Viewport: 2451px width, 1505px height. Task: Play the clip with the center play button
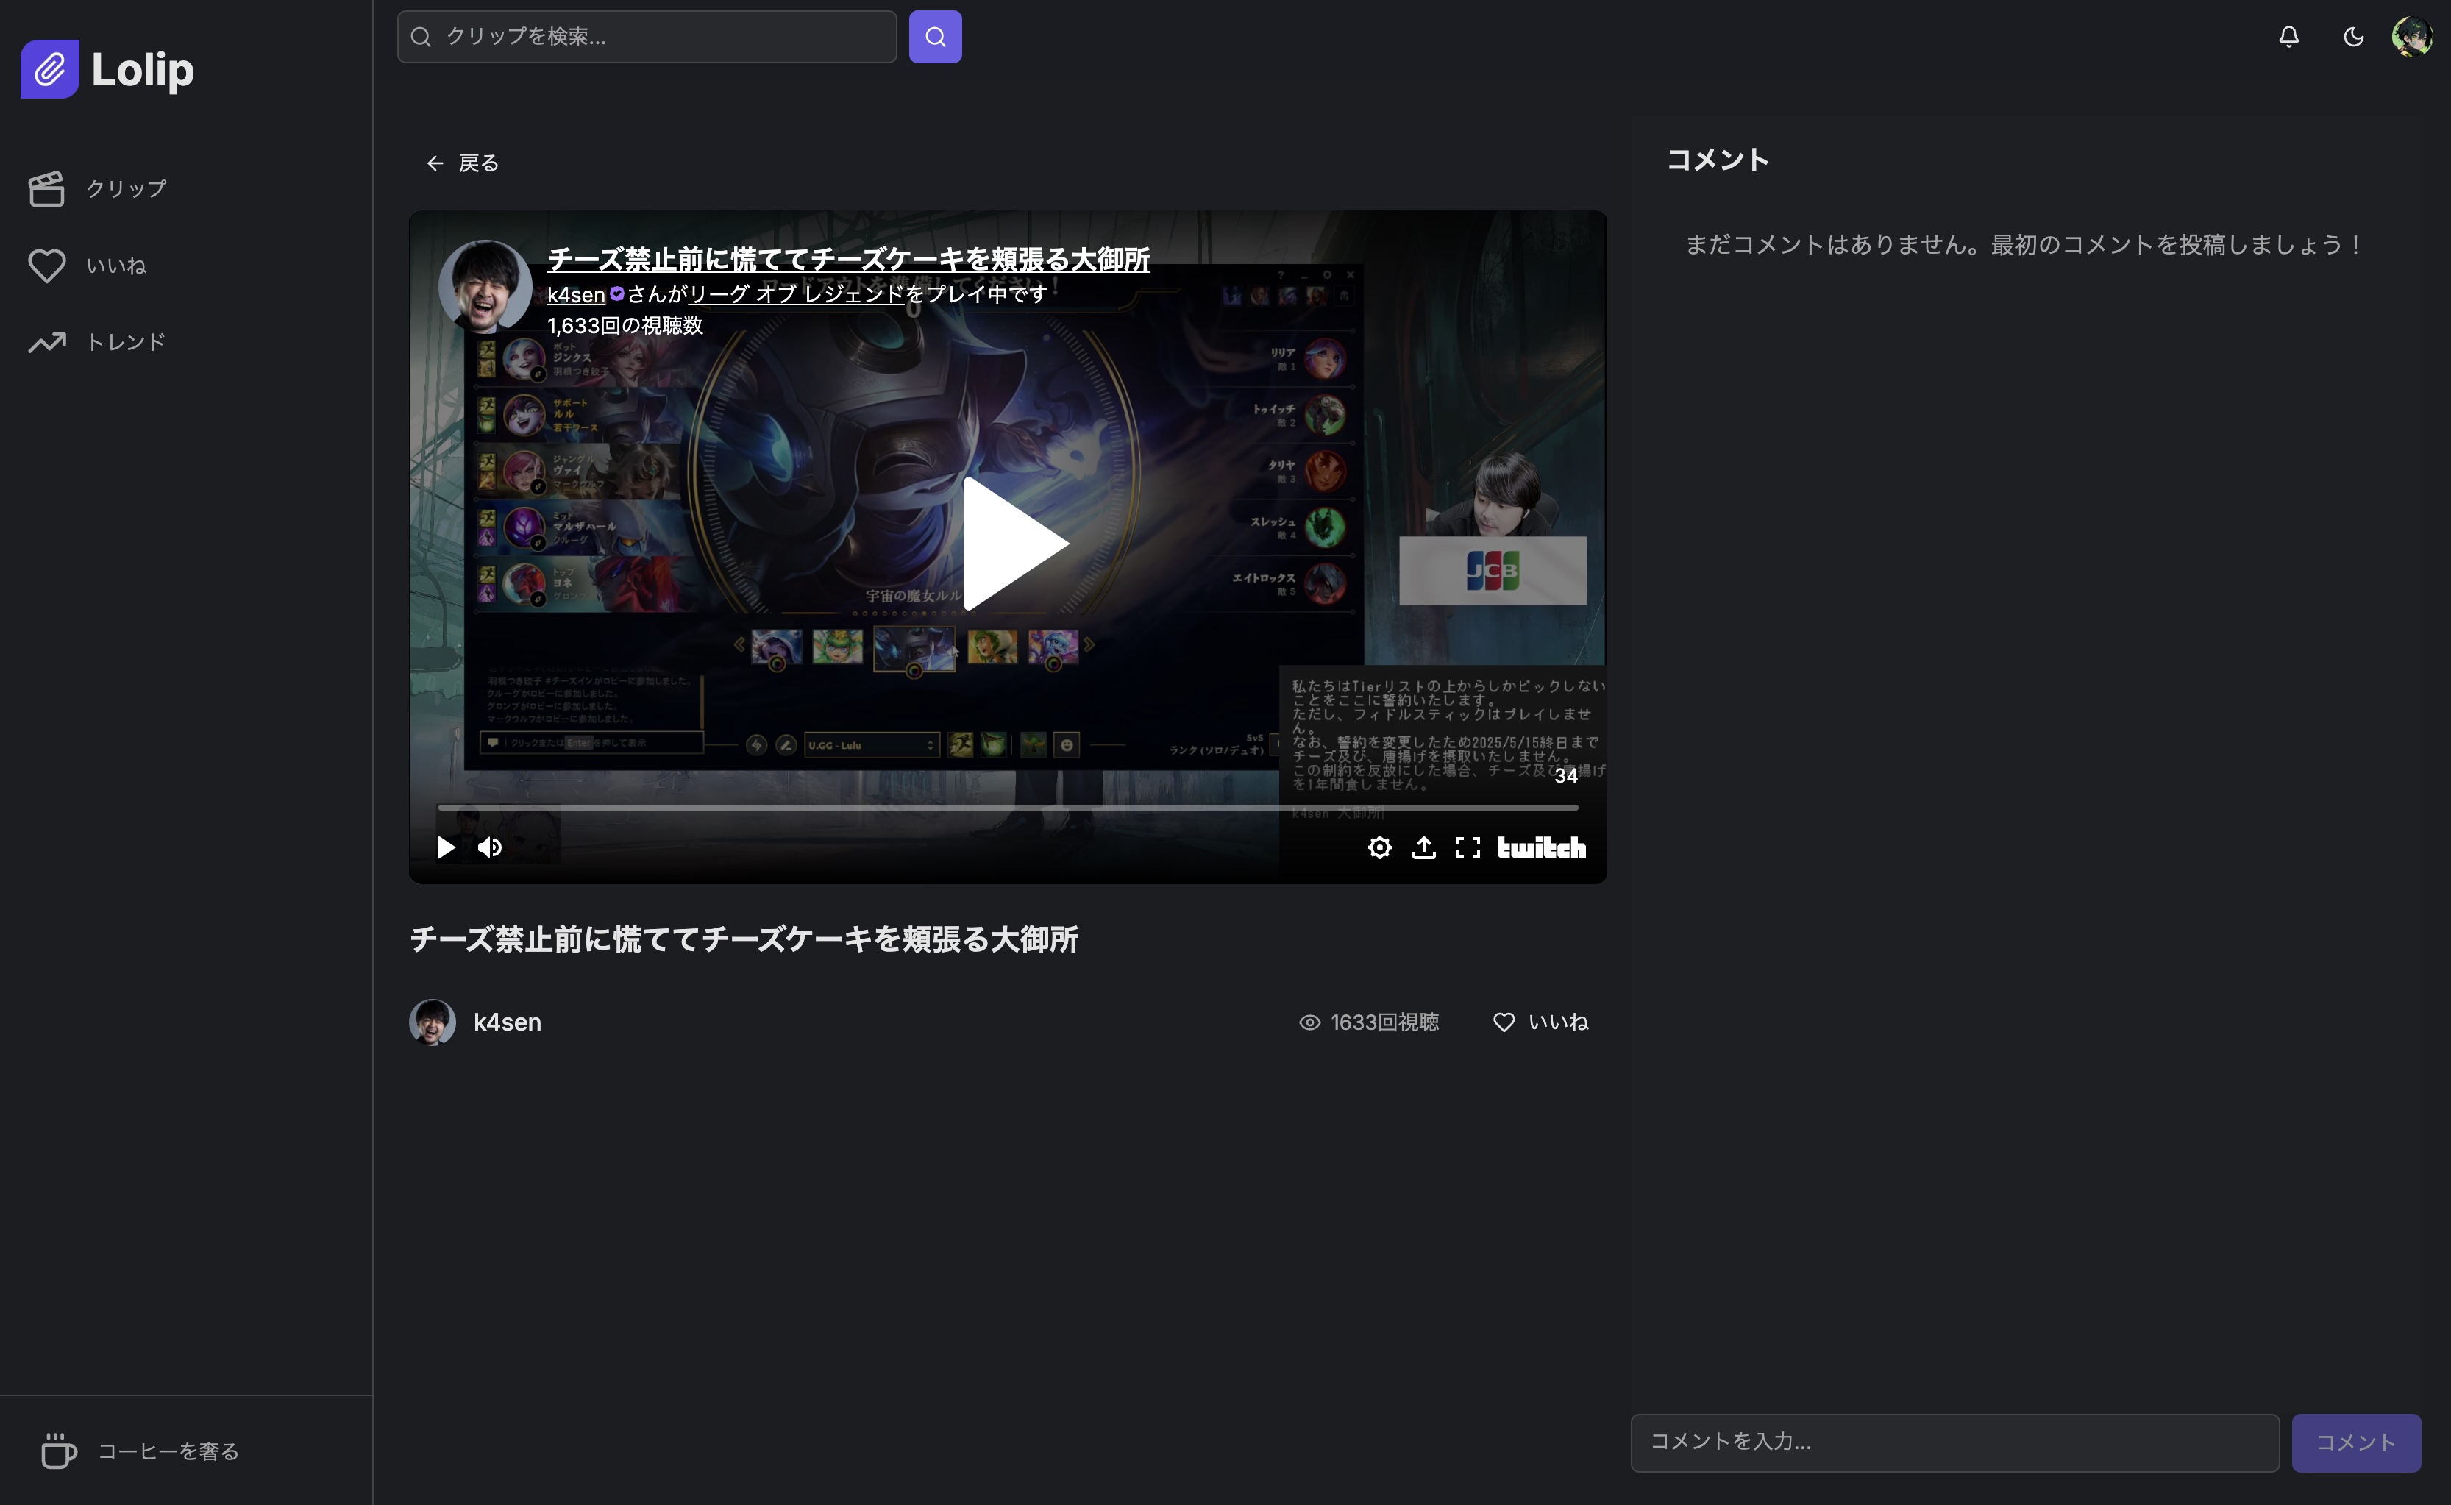click(1012, 544)
